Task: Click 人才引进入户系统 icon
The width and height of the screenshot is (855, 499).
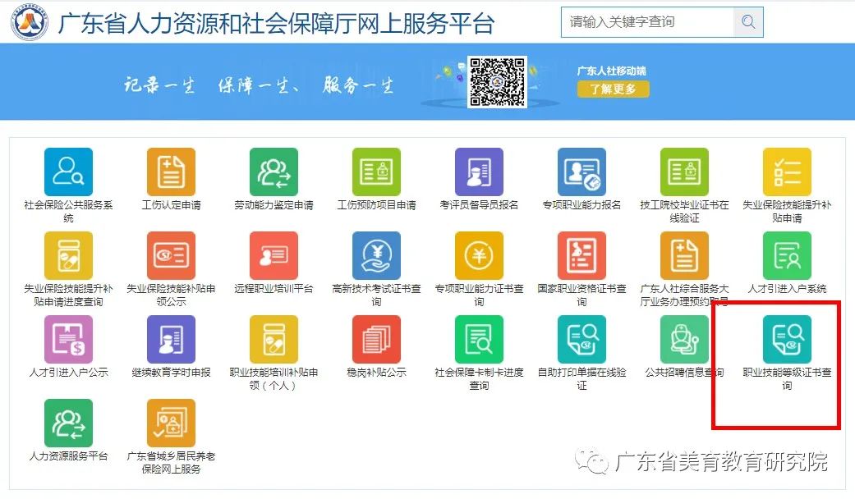Action: click(x=787, y=256)
